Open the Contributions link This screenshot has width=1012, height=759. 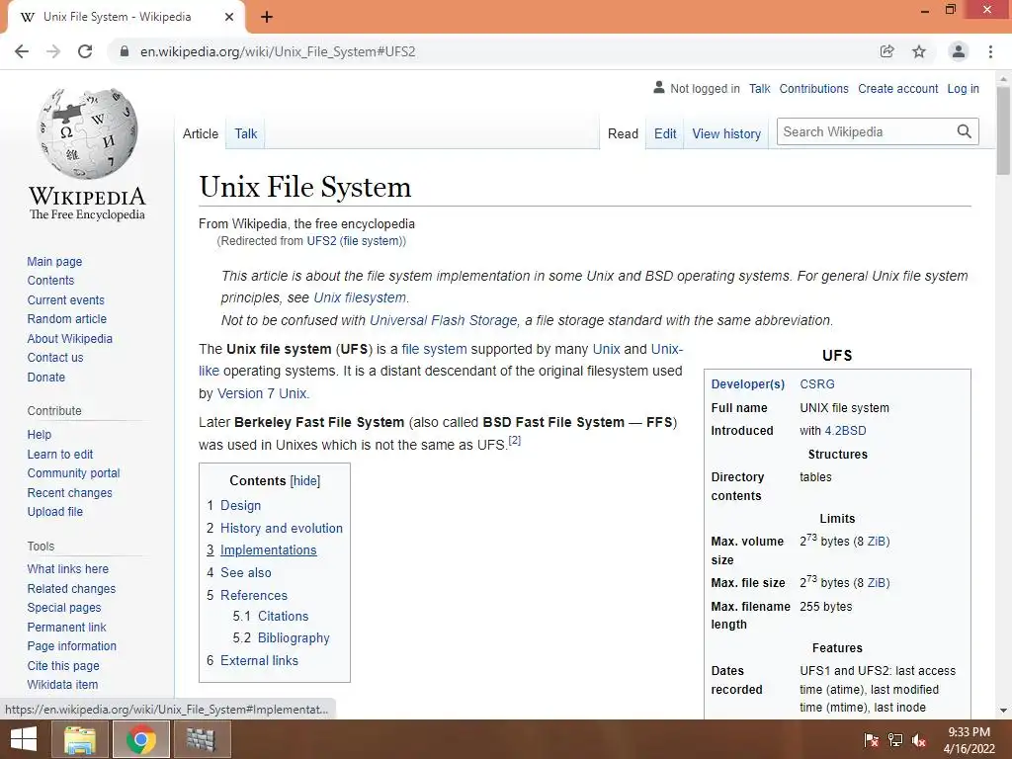click(814, 88)
